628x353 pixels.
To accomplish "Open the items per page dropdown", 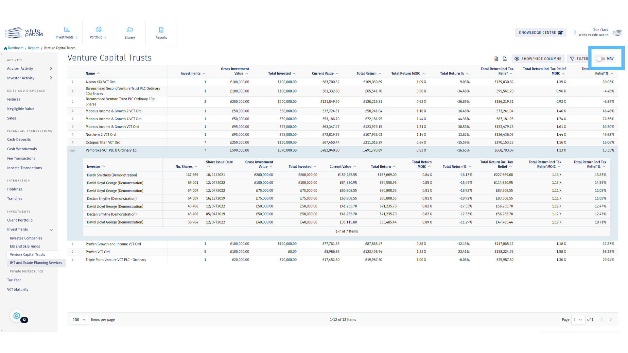I will (x=79, y=320).
